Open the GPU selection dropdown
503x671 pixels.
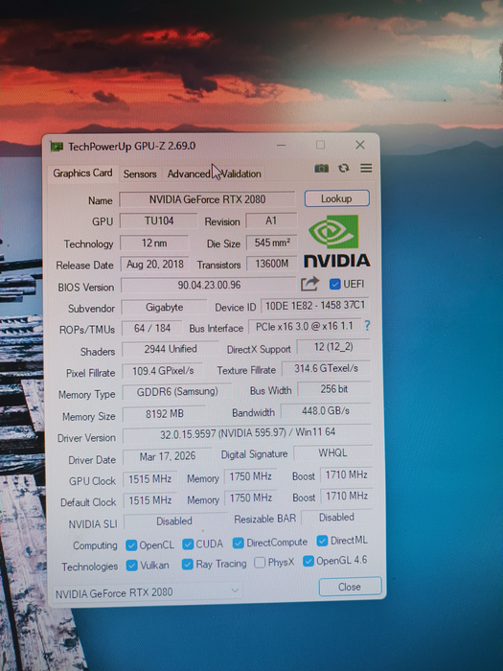(x=147, y=592)
